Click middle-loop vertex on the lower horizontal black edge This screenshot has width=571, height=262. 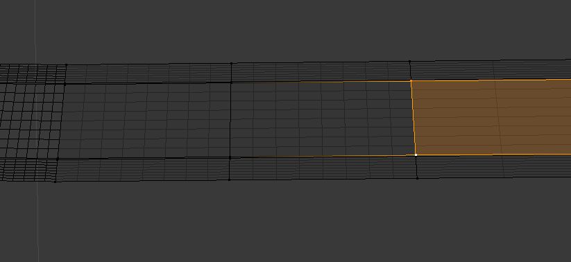coord(230,157)
